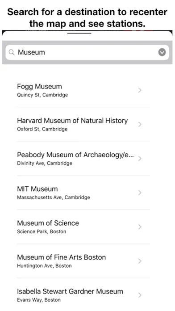Viewport: 175px width, 311px height.
Task: Select Isabella Stewart Gardner Museum result
Action: [x=83, y=295]
